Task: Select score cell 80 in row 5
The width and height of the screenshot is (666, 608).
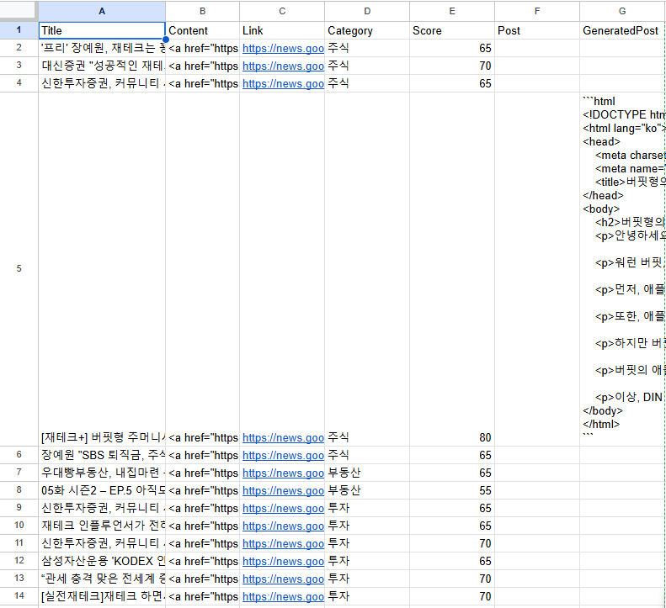Action: (x=452, y=269)
